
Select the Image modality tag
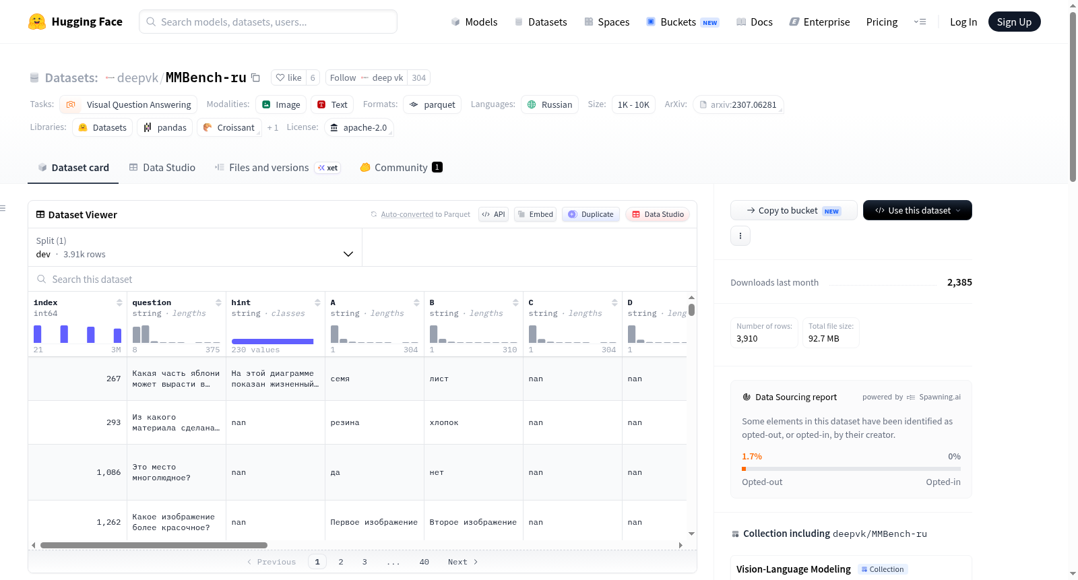pyautogui.click(x=281, y=104)
